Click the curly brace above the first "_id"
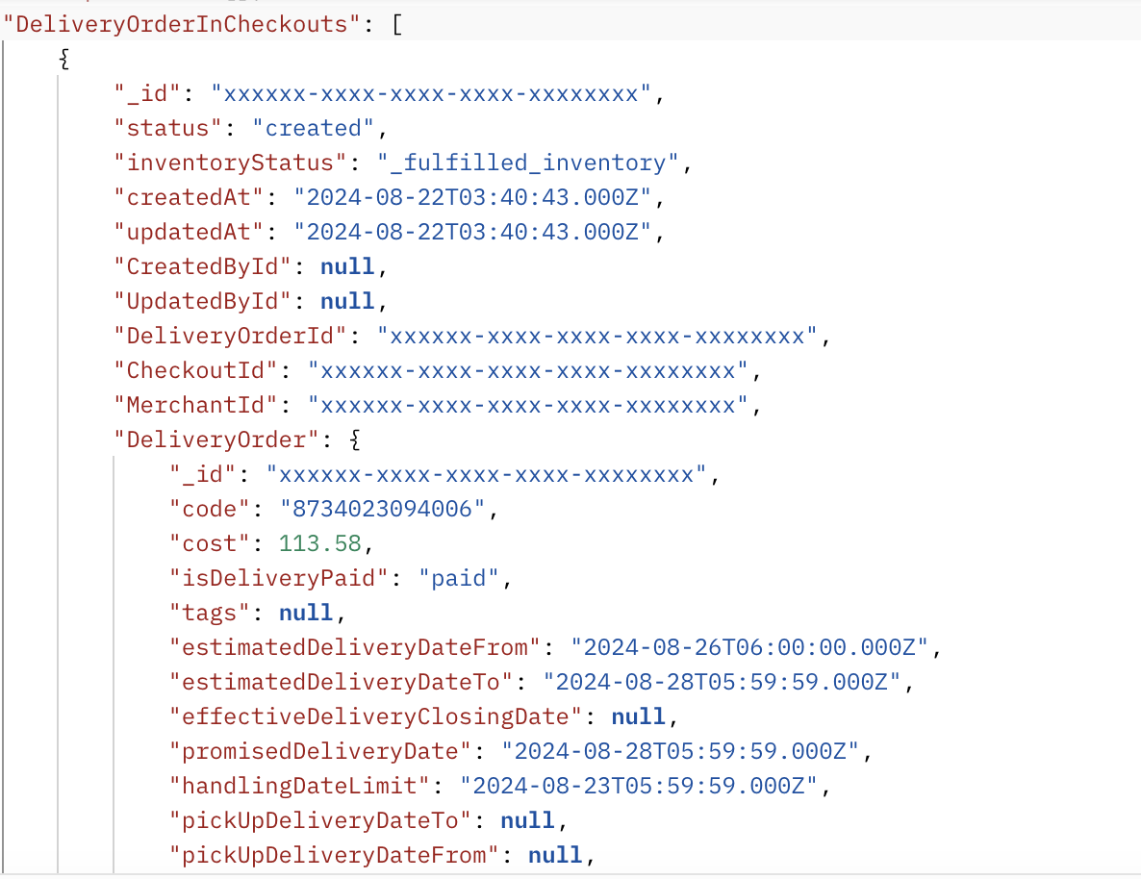This screenshot has height=879, width=1141. (64, 60)
